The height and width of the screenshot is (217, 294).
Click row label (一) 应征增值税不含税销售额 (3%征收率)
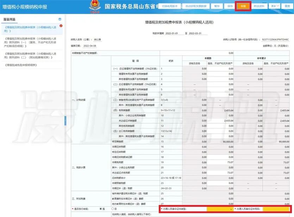(x=135, y=69)
